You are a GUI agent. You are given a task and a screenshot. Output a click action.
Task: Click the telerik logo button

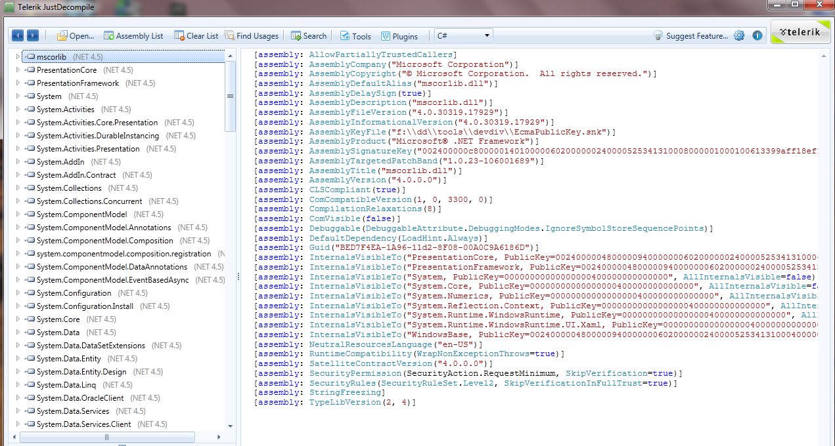[800, 31]
